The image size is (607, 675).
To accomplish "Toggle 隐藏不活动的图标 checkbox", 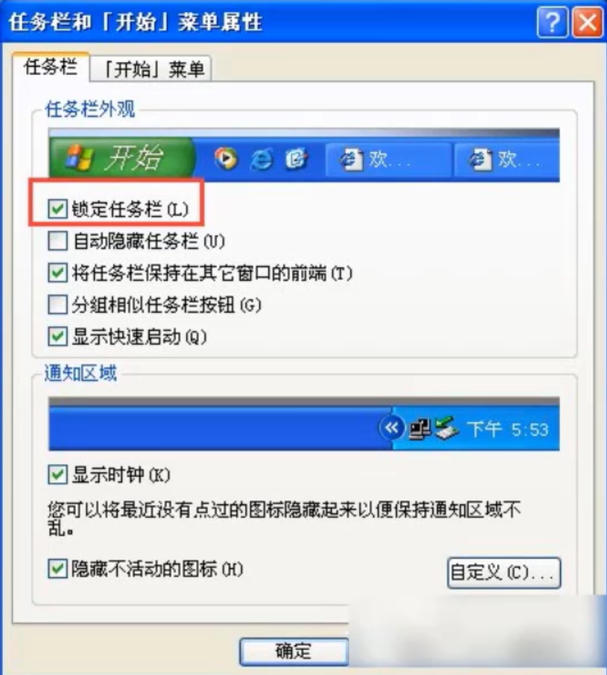I will tap(57, 569).
